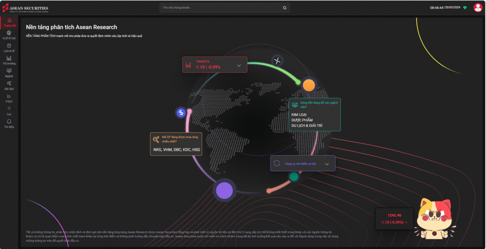This screenshot has height=249, width=486.
Task: Click the Asean Securities logo
Action: click(x=26, y=8)
